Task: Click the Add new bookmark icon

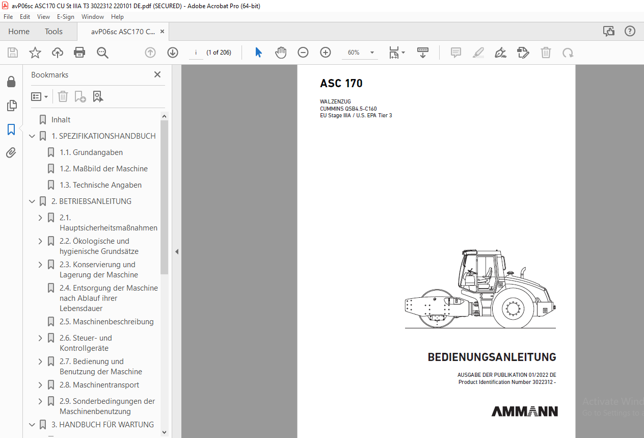Action: point(80,96)
